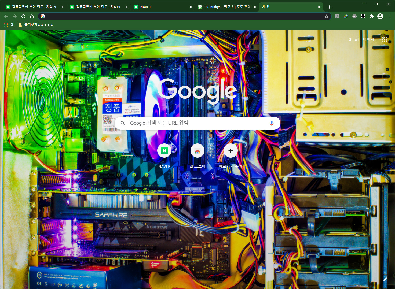Open a new tab with plus button
Viewport: 395px width, 289px height.
tap(329, 7)
